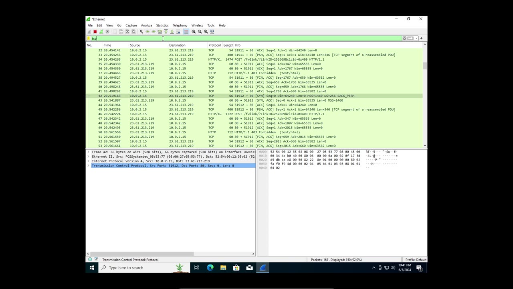The image size is (513, 289).
Task: Open capture file properties status icon
Action: click(x=96, y=260)
